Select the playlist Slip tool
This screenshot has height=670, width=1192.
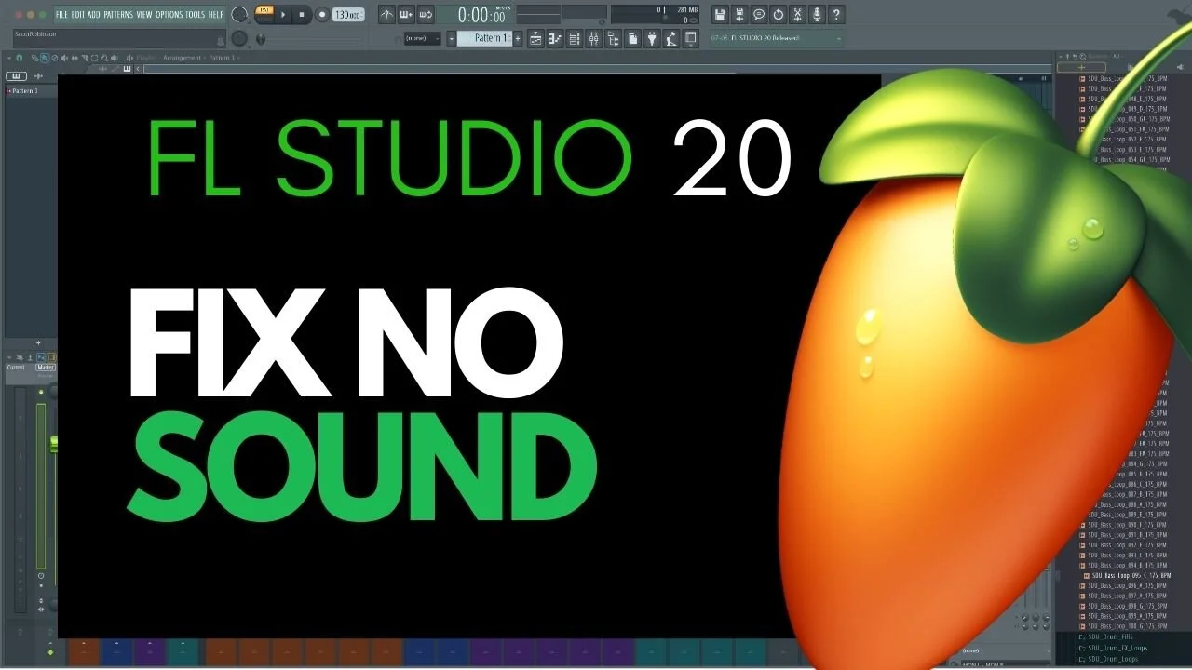(x=74, y=58)
